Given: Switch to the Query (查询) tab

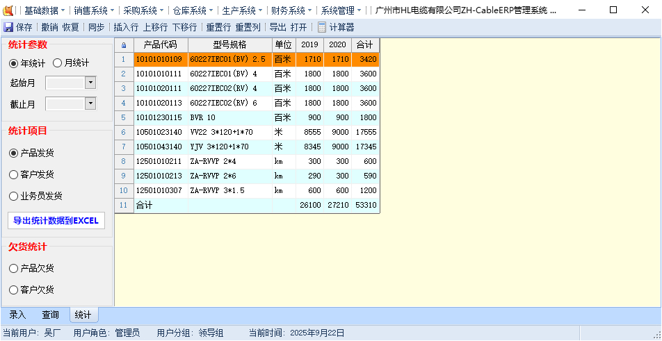Looking at the screenshot, I should click(x=50, y=315).
